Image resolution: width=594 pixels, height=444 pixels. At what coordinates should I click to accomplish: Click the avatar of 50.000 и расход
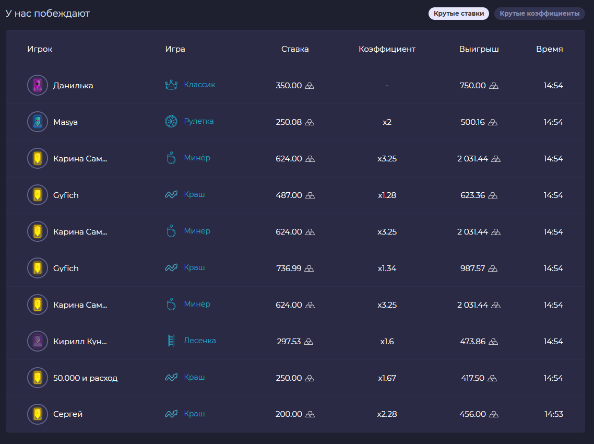(37, 378)
